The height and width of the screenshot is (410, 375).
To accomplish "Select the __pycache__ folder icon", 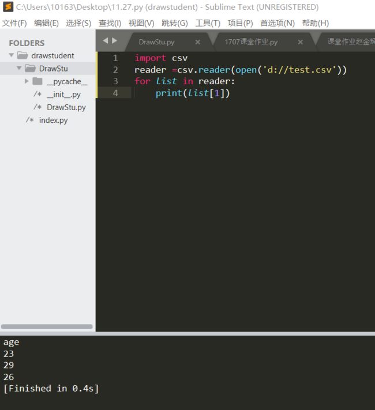I will 37,81.
